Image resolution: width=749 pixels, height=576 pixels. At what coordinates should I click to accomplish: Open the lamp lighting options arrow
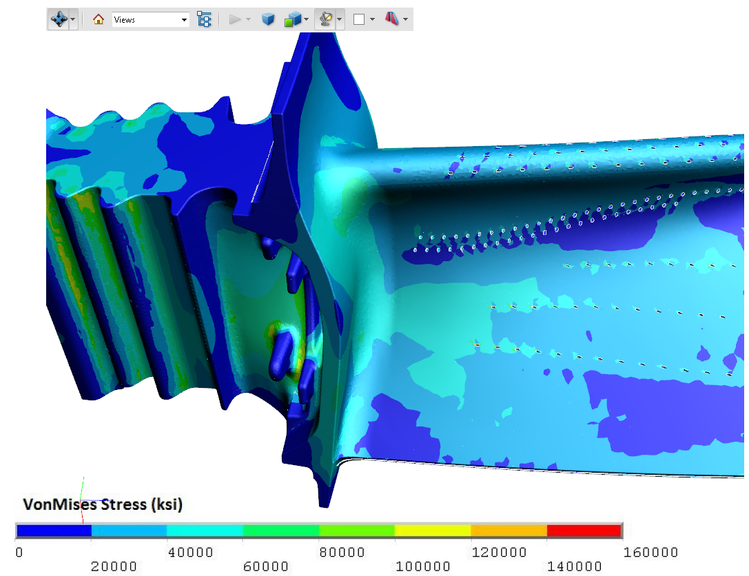pyautogui.click(x=340, y=20)
